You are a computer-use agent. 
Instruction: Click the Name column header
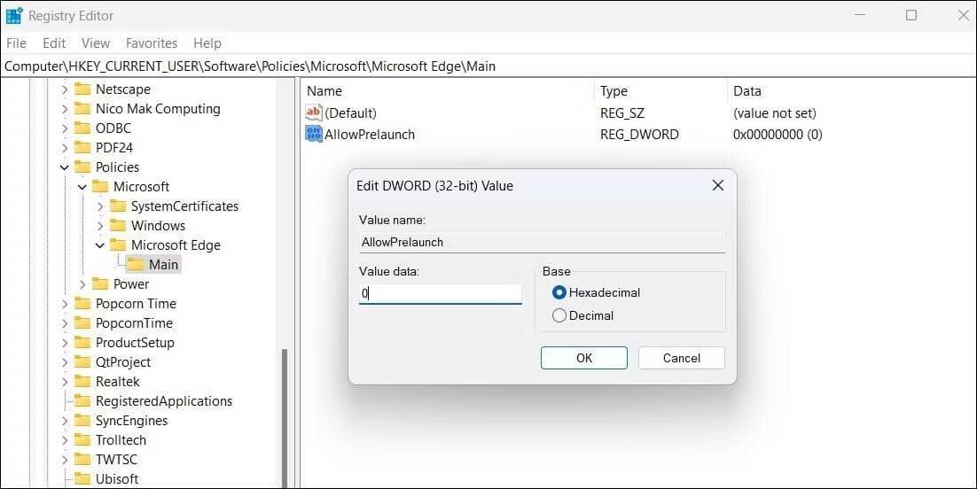[448, 91]
